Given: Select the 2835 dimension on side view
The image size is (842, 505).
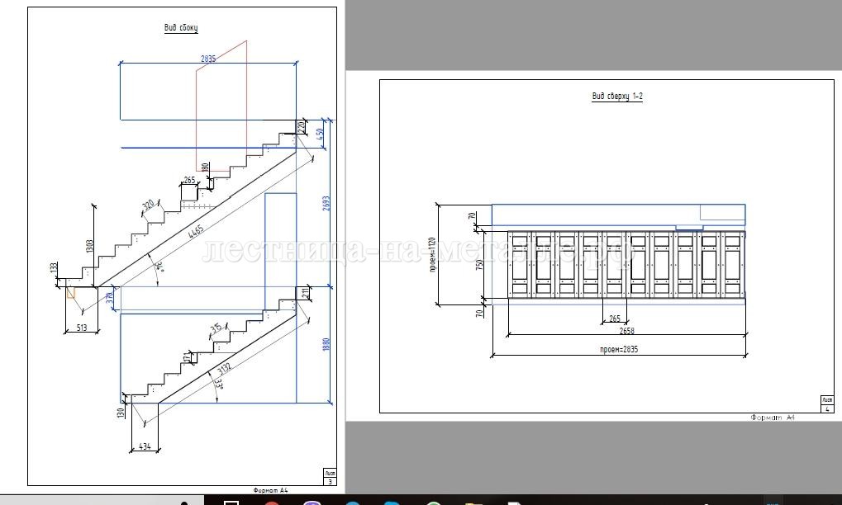Looking at the screenshot, I should [207, 59].
